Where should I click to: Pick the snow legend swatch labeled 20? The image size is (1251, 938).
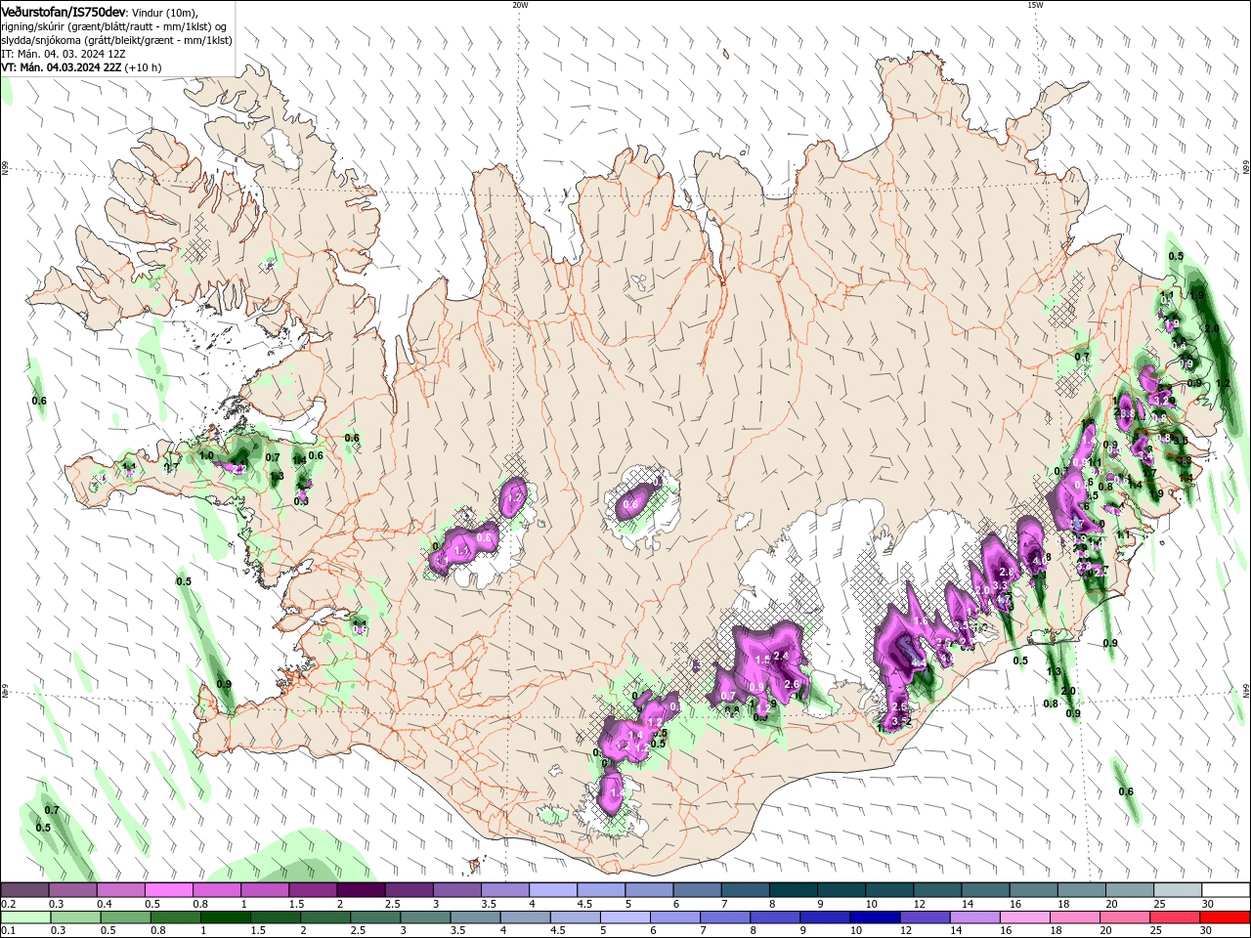[1128, 890]
